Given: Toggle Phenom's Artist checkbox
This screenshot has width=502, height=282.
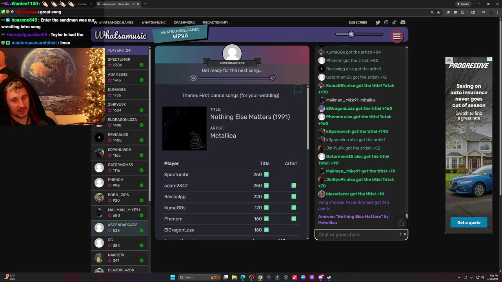Looking at the screenshot, I should pyautogui.click(x=294, y=219).
